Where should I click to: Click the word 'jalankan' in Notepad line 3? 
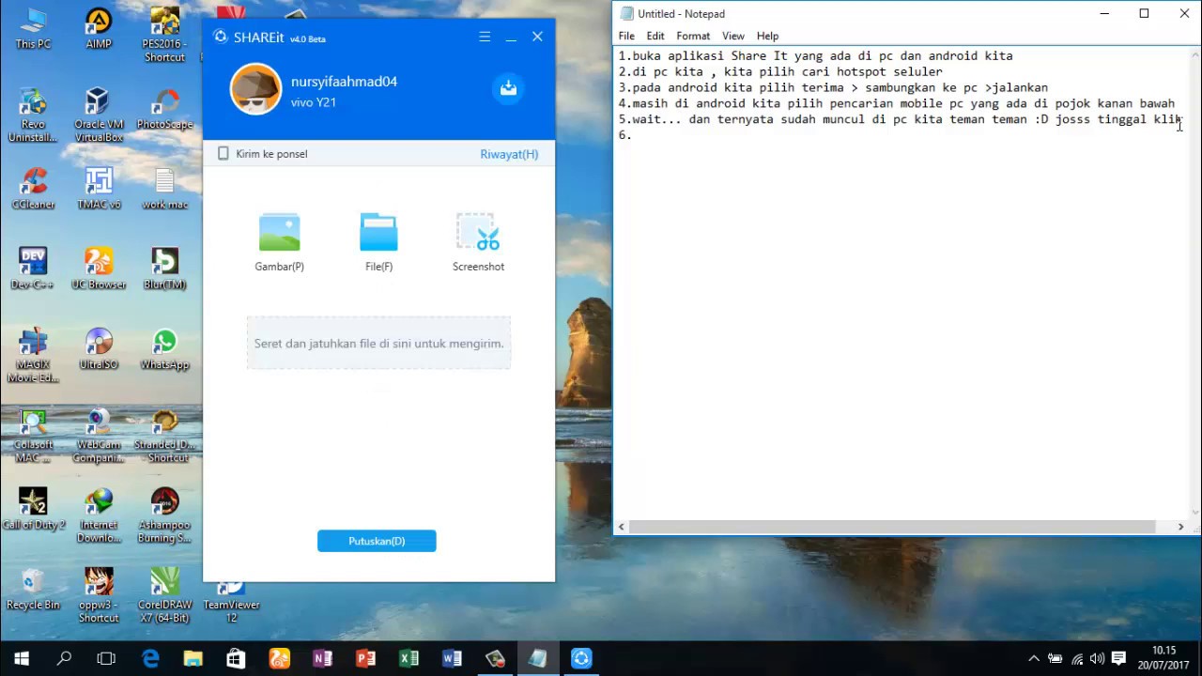pos(1020,88)
